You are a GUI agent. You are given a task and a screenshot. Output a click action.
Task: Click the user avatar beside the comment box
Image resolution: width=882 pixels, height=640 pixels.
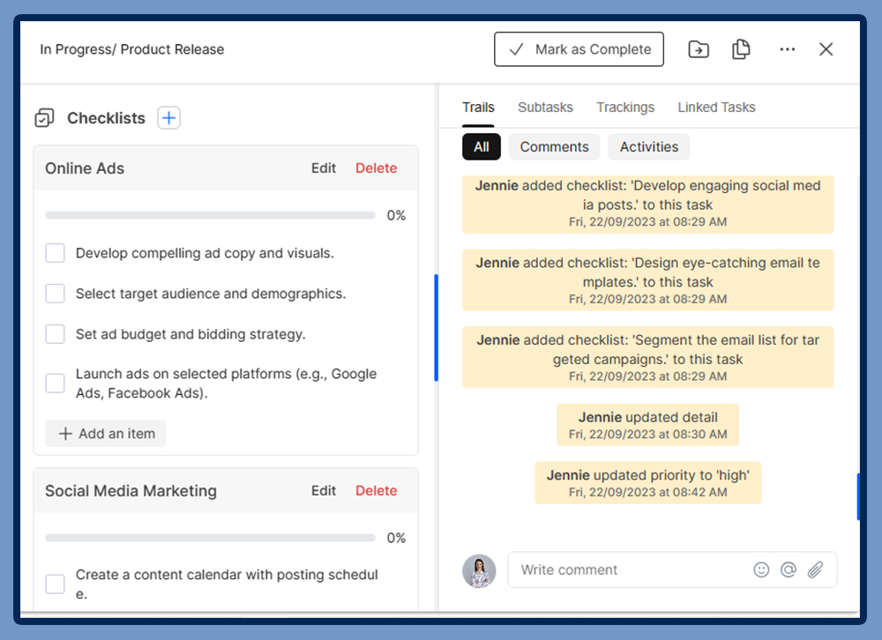click(479, 571)
